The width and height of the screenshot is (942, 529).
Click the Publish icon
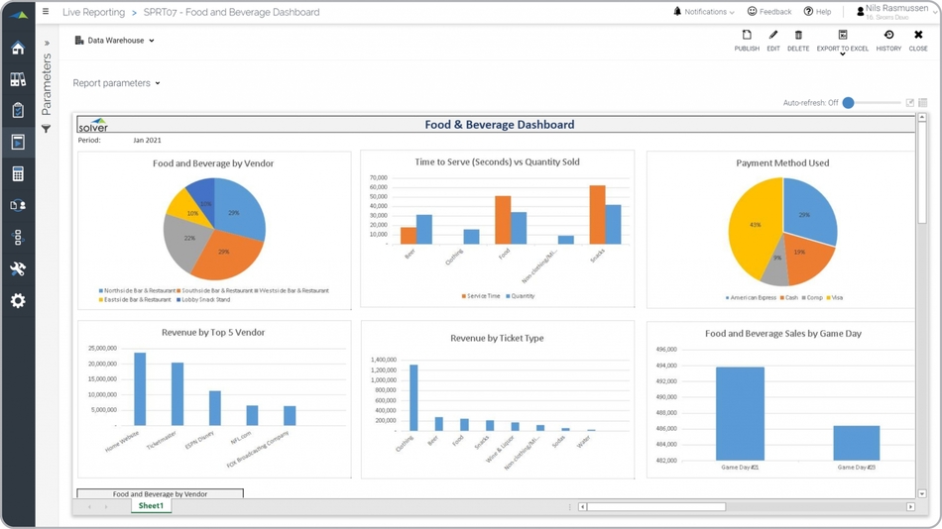tap(747, 40)
